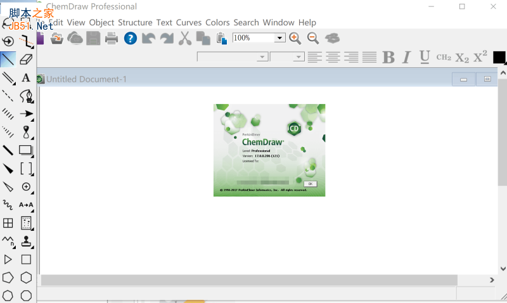Image resolution: width=507 pixels, height=303 pixels.
Task: Click the Zoom In magnifier
Action: [x=295, y=38]
